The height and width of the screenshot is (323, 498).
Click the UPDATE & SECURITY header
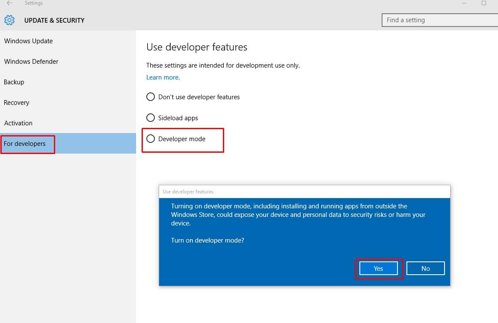(54, 20)
